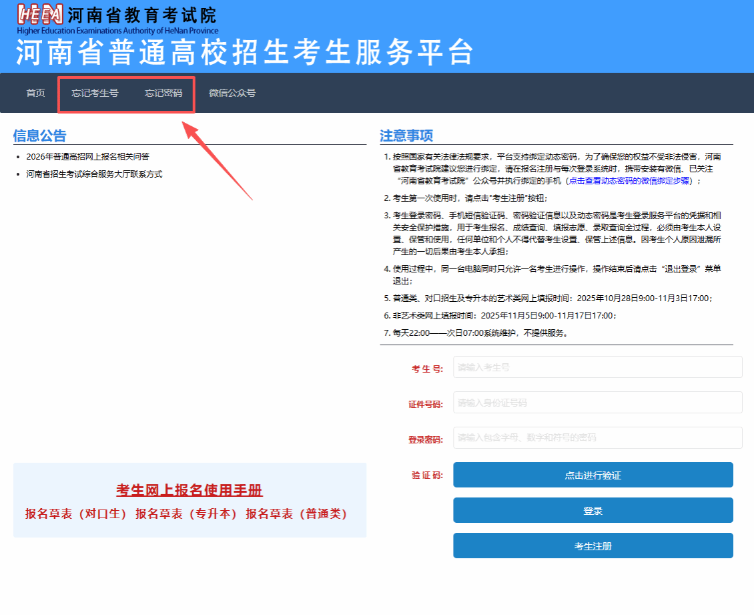Focus the 考生号 input field
Viewport: 754px width, 615px height.
pos(597,367)
